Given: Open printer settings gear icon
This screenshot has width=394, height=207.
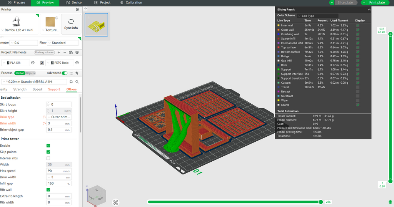Looking at the screenshot, I should (77, 9).
